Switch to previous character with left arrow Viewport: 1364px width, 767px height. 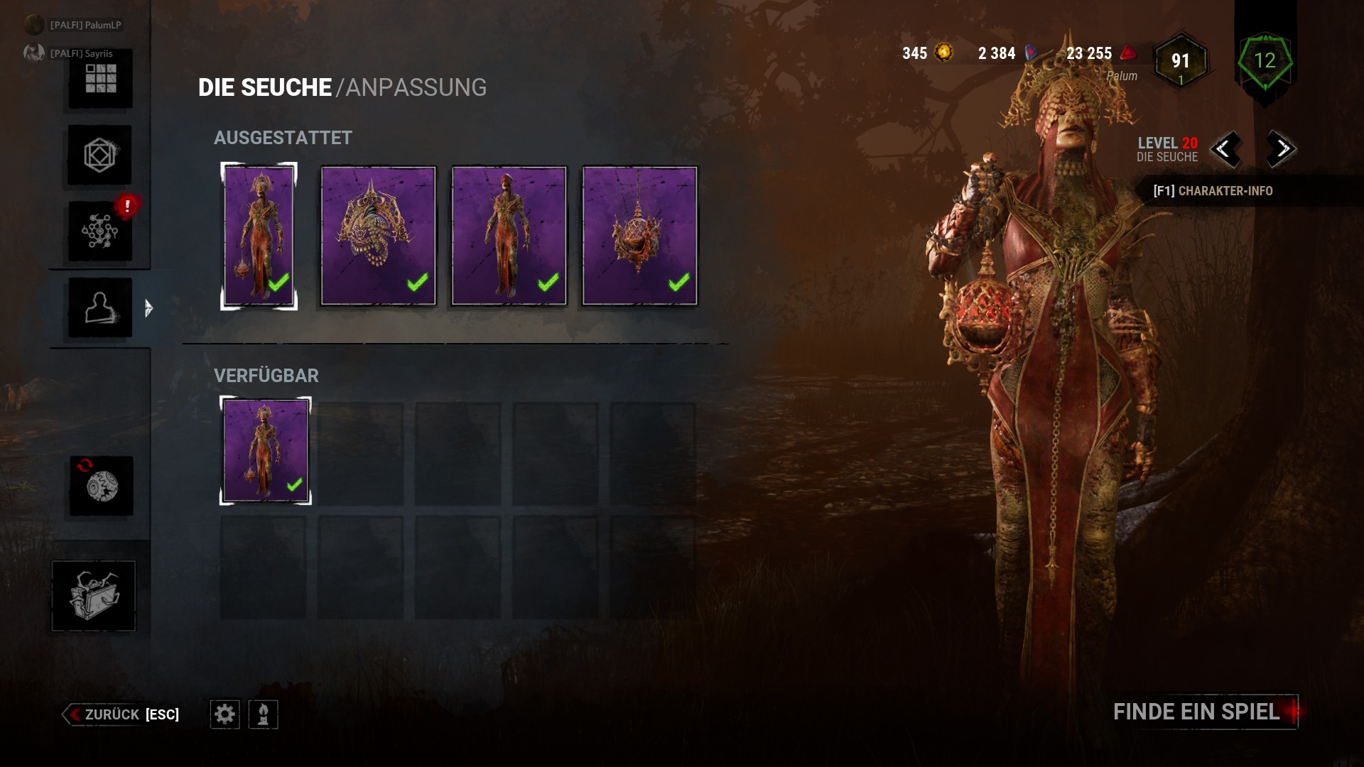point(1225,149)
